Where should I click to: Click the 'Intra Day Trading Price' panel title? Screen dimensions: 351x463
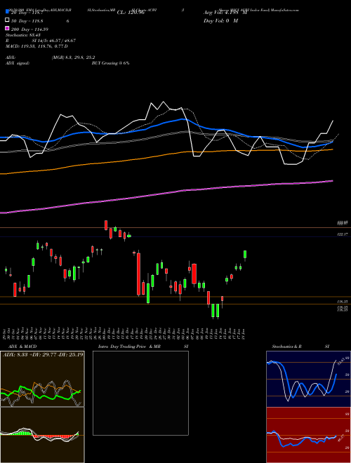point(122,347)
